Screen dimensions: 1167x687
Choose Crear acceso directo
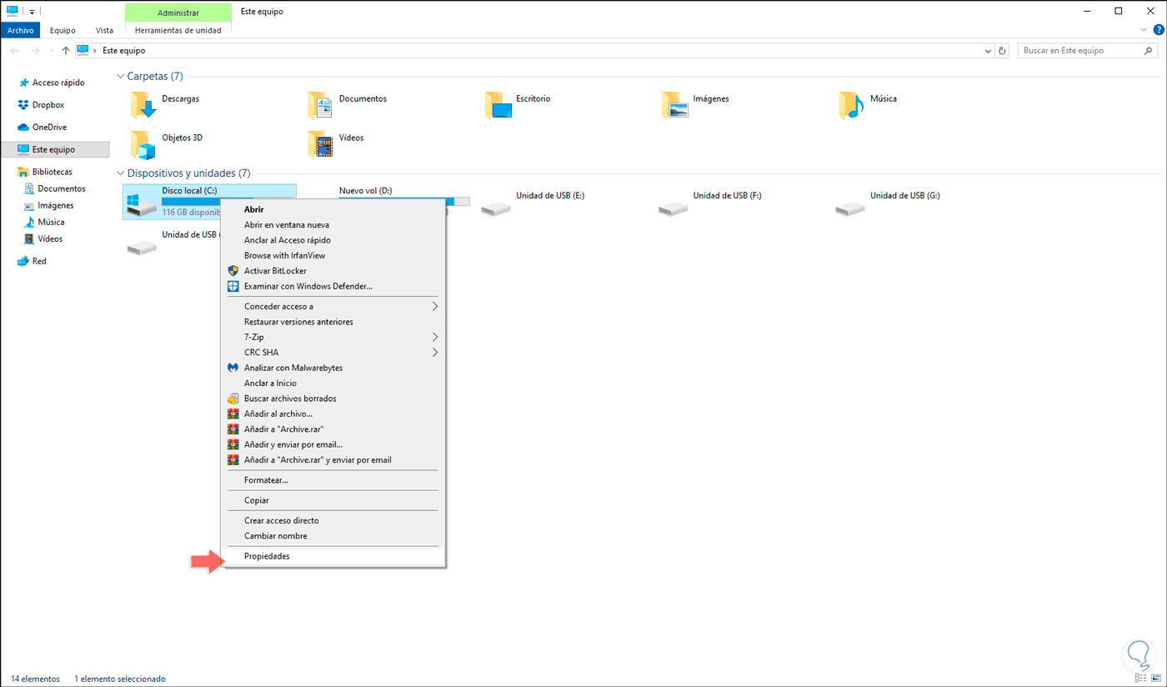point(333,520)
